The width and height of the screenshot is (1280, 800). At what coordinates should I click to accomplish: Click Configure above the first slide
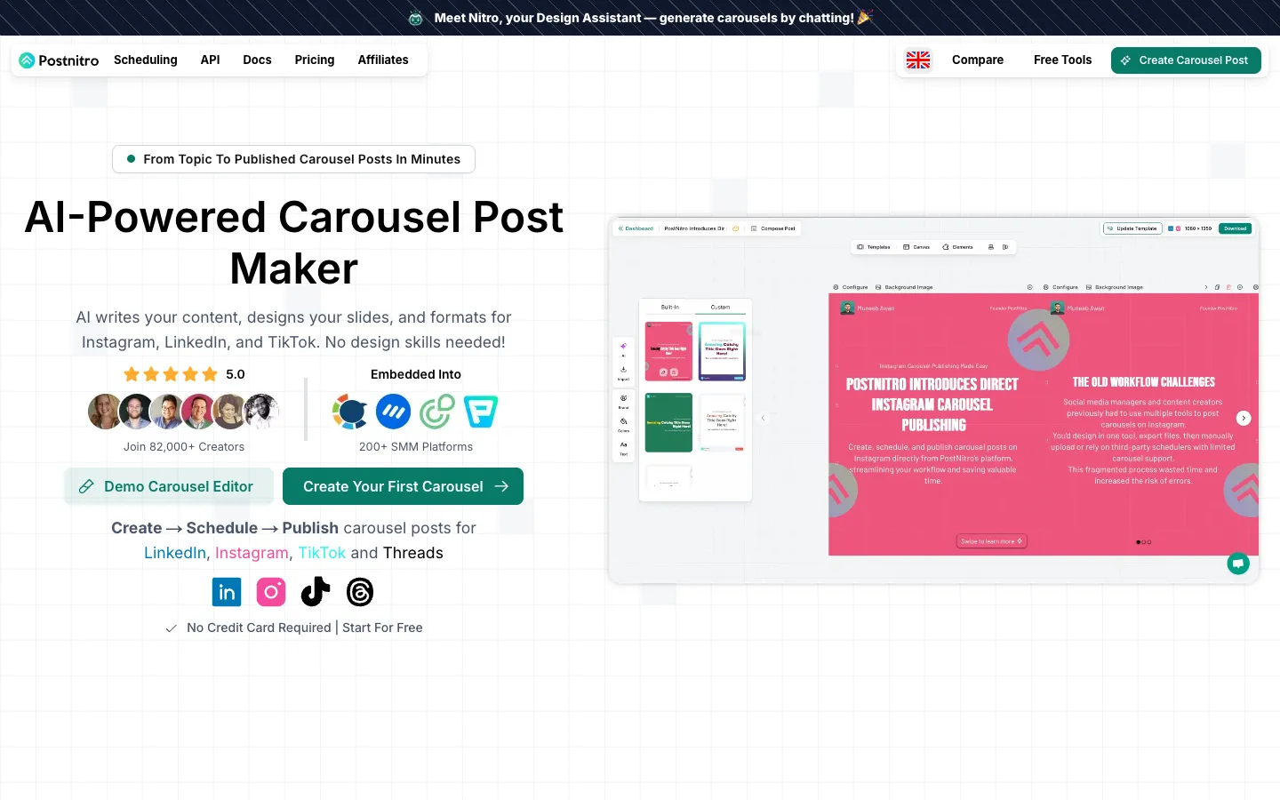pyautogui.click(x=851, y=287)
